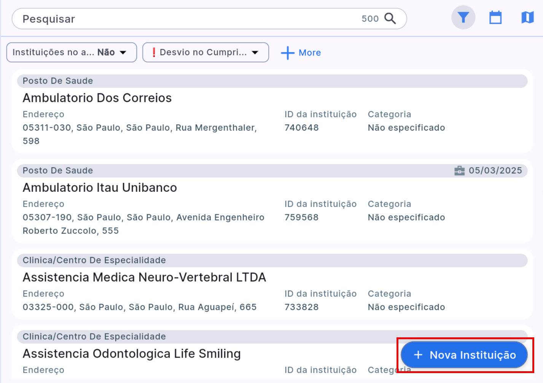The width and height of the screenshot is (543, 383).
Task: Switch to the map view icon
Action: point(527,18)
